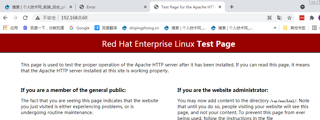Go forward with the forward arrow
The height and width of the screenshot is (120, 320).
pyautogui.click(x=15, y=18)
